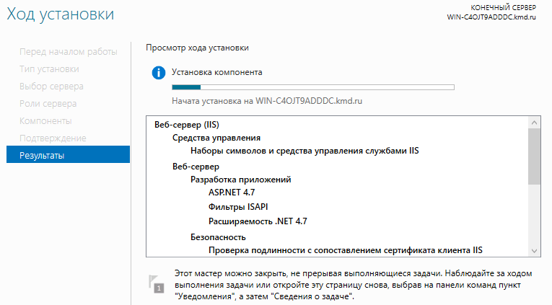
Task: Go to the Компоненты wizard step
Action: [x=45, y=121]
